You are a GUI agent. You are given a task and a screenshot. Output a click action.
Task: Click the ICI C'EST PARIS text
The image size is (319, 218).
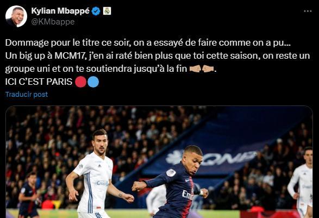tap(39, 82)
